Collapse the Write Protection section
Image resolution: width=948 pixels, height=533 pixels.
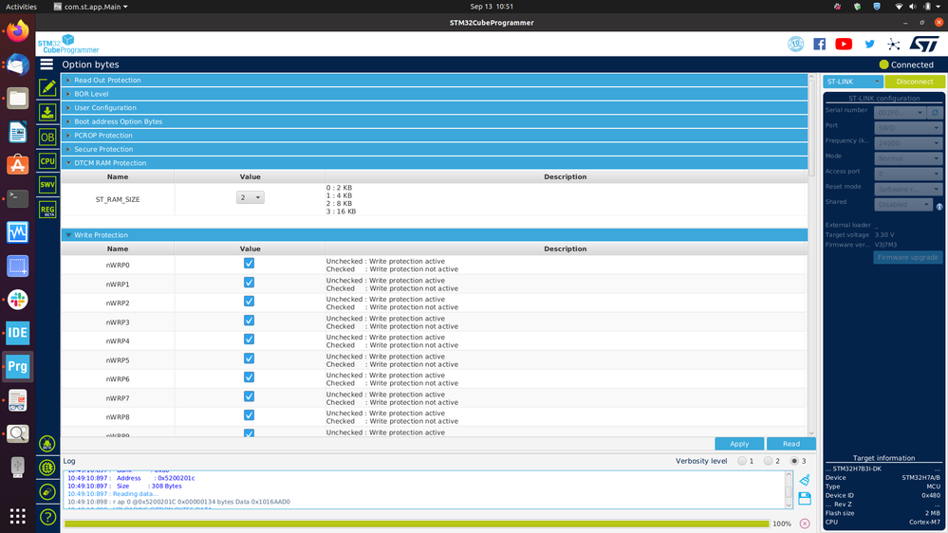point(434,235)
